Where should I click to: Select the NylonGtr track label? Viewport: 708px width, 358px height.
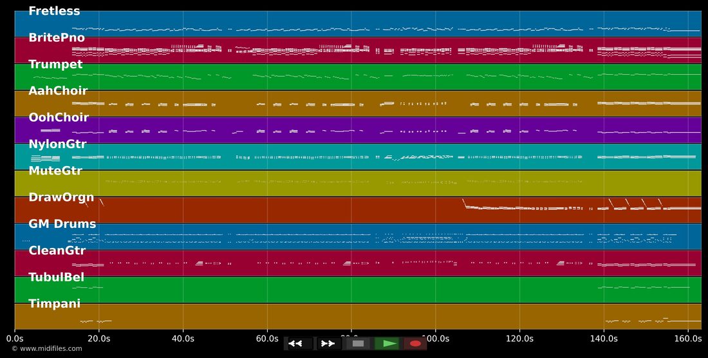click(57, 144)
